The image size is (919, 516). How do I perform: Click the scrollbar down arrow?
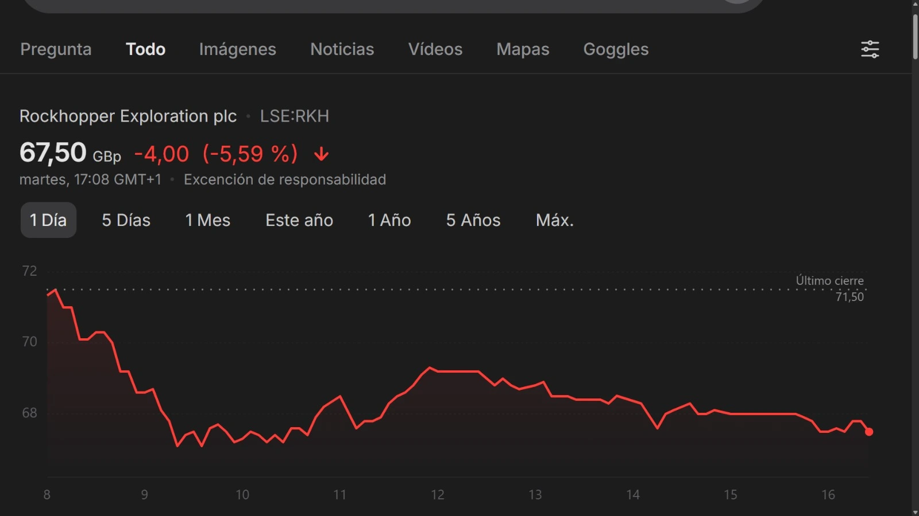915,512
